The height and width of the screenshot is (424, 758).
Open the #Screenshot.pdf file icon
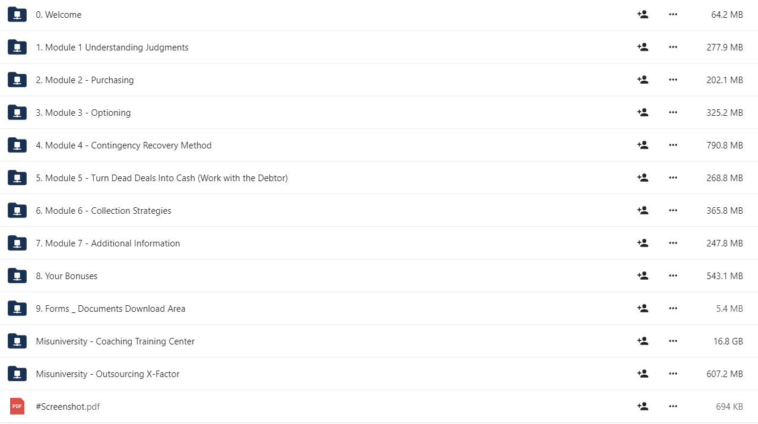pos(17,406)
